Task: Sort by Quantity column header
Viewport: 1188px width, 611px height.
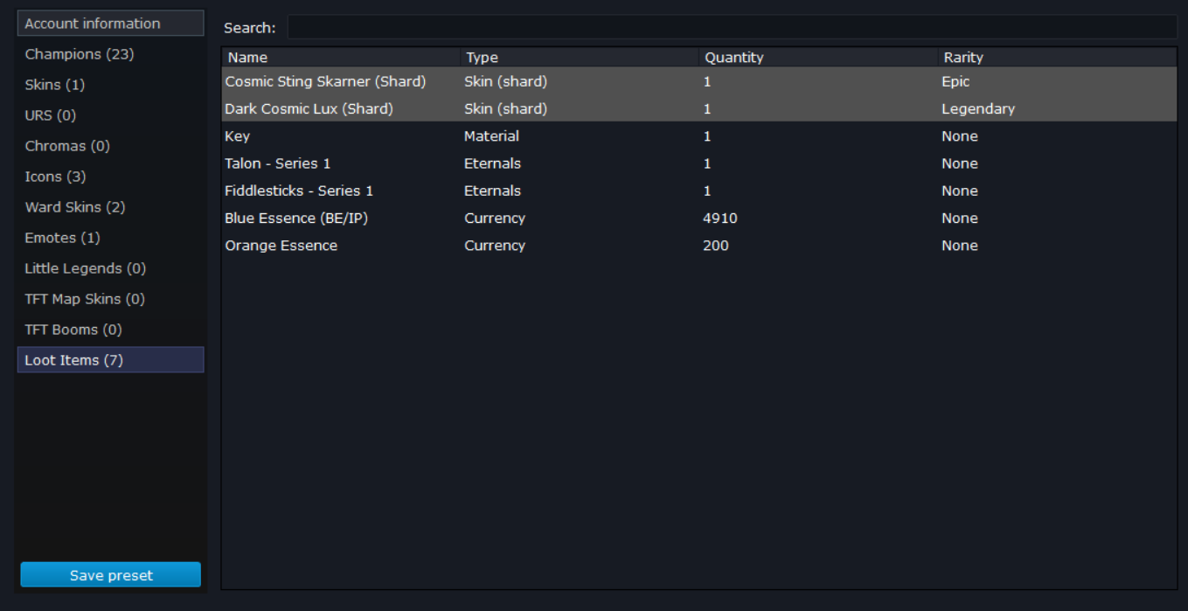Action: (818, 58)
